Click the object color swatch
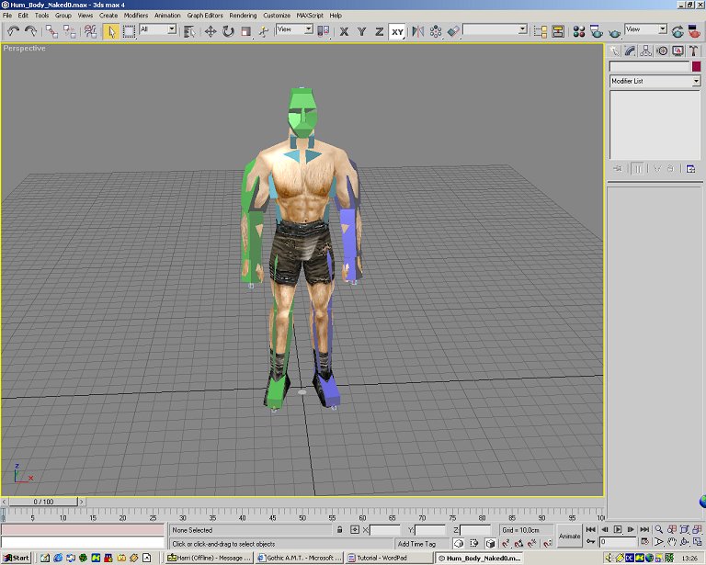Viewport: 706px width, 565px height. pos(694,67)
